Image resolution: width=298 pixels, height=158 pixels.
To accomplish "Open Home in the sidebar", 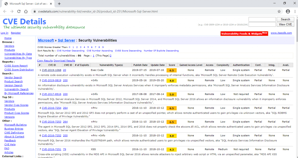I will pyautogui.click(x=8, y=38).
